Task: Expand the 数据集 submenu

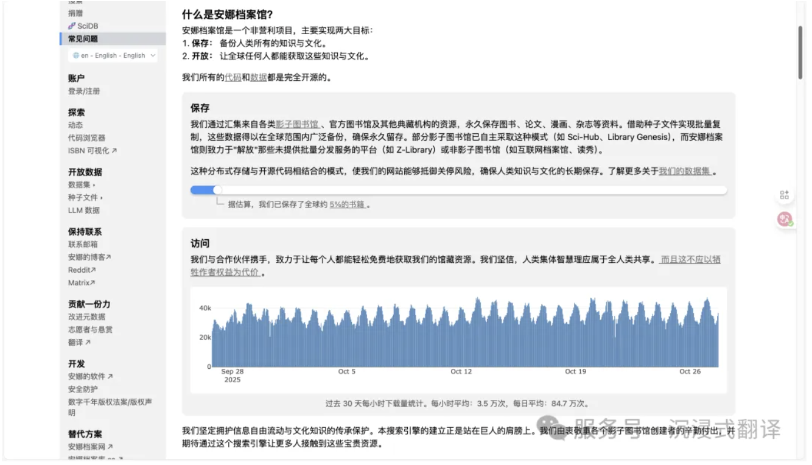Action: (x=83, y=184)
